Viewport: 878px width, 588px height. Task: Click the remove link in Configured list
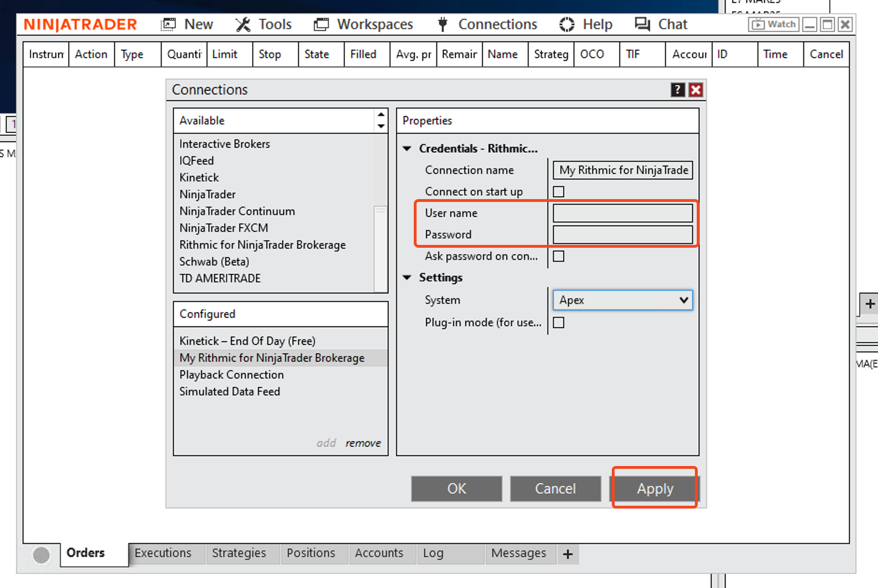click(x=363, y=443)
